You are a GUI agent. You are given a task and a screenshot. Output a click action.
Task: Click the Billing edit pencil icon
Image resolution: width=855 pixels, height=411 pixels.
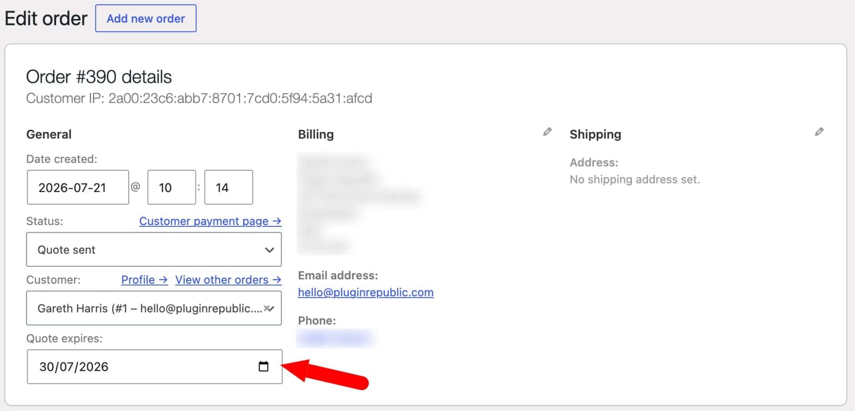pos(547,132)
